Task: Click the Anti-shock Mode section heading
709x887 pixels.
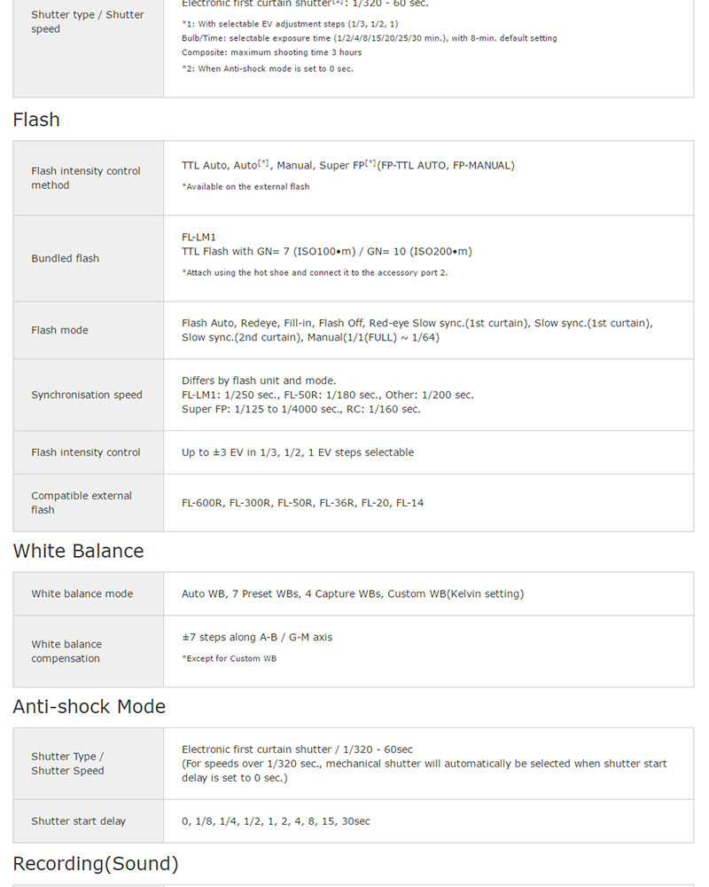Action: (89, 707)
